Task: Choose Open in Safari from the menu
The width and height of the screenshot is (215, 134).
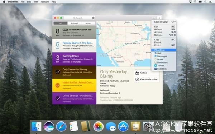Action: pyautogui.click(x=164, y=22)
